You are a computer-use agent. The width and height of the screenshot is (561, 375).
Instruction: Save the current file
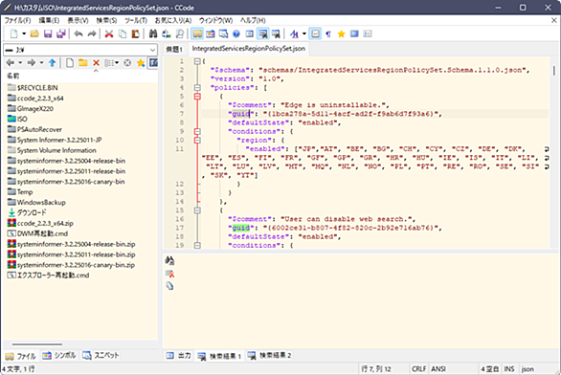[x=48, y=34]
